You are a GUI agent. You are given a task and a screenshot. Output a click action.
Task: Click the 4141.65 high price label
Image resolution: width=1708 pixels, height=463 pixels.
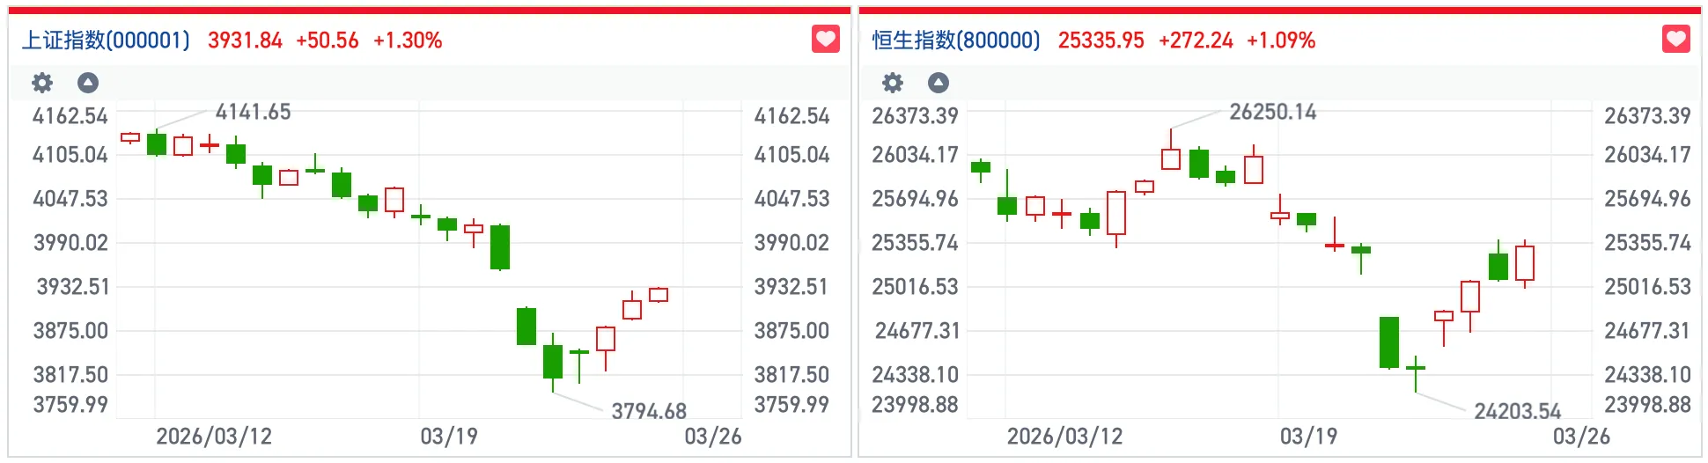[253, 112]
